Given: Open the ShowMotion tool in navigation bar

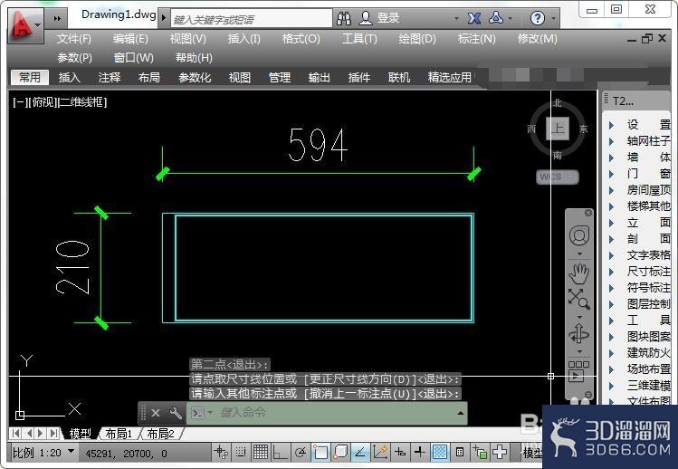Looking at the screenshot, I should (578, 371).
